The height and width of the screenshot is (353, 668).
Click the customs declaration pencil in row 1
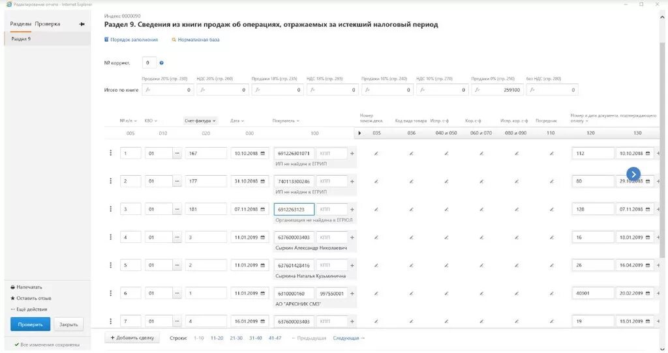click(376, 154)
